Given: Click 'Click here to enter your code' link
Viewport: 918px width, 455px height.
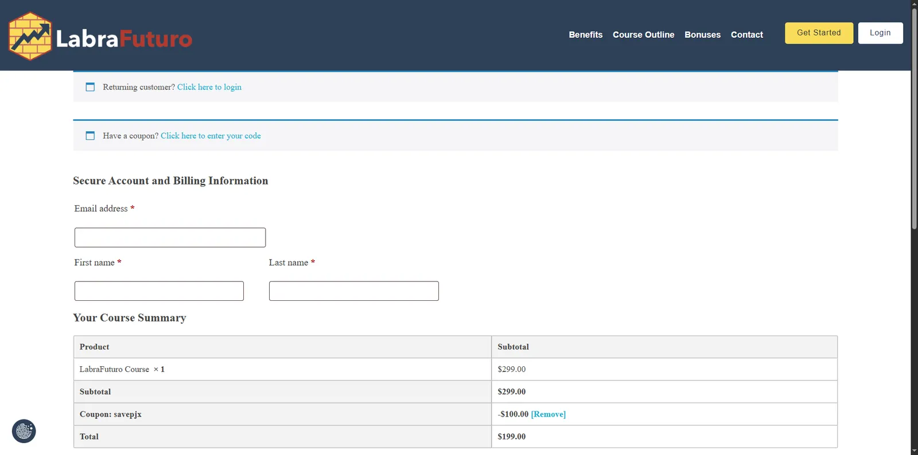Looking at the screenshot, I should [x=211, y=136].
